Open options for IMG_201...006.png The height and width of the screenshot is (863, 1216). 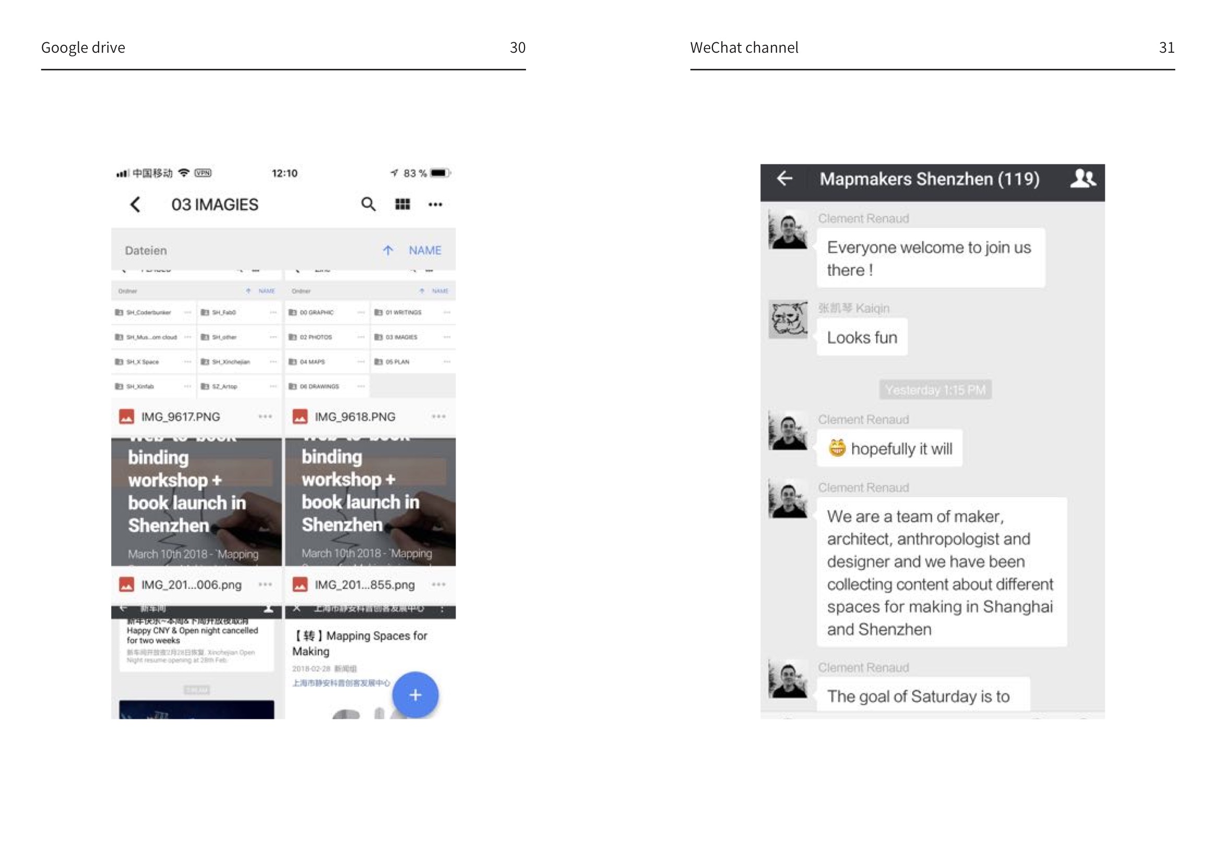pos(265,585)
